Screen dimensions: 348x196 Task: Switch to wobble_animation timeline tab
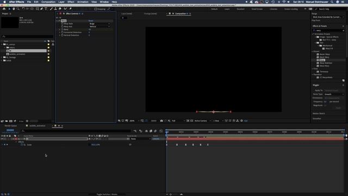[x=37, y=126]
